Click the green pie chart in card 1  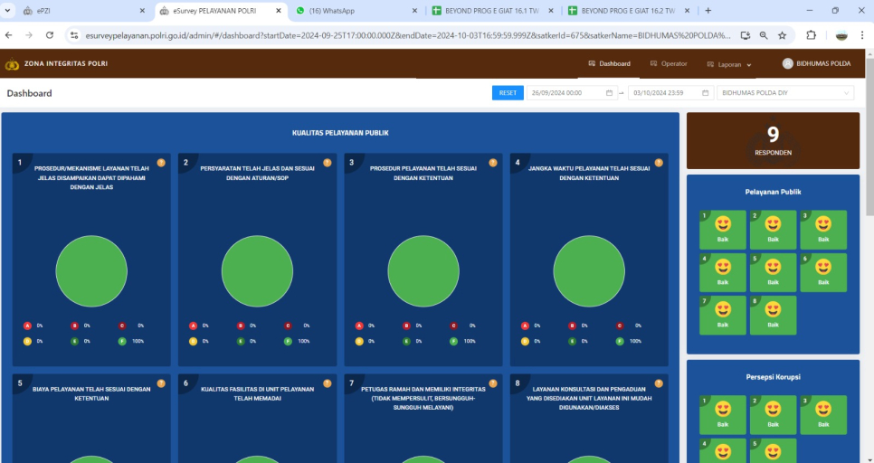click(x=91, y=271)
